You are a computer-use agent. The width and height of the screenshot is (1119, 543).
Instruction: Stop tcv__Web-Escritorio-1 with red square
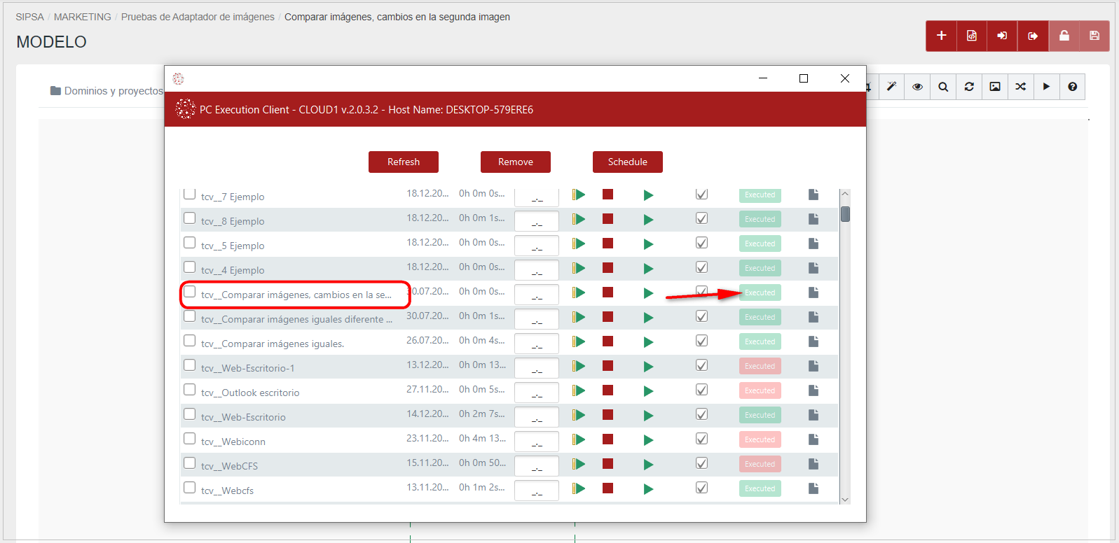(607, 366)
